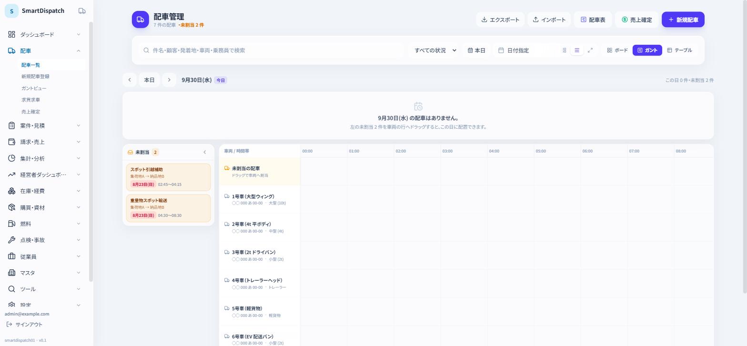Select the compact density icon
The height and width of the screenshot is (346, 747).
[564, 50]
